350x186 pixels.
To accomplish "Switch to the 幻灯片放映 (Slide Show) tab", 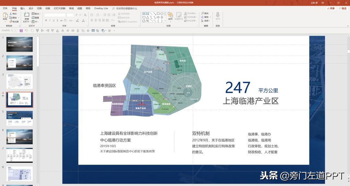I will pos(59,8).
